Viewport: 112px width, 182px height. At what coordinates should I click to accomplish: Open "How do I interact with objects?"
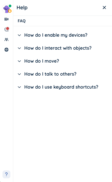click(x=58, y=48)
